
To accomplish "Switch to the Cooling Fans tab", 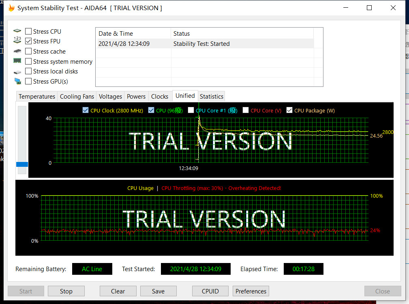I will [x=77, y=96].
